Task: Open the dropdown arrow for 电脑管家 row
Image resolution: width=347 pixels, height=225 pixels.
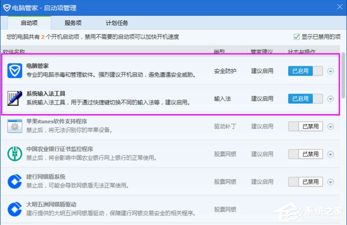Action: pos(331,71)
